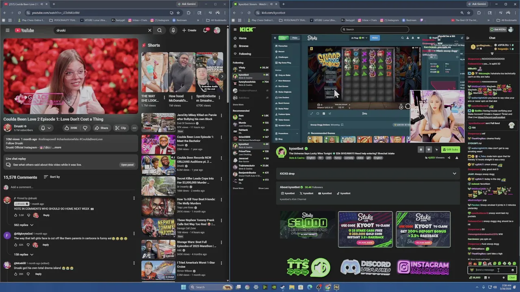Viewport: 520px width, 292px height.
Task: Open Steam from the taskbar
Action: pyautogui.click(x=283, y=287)
